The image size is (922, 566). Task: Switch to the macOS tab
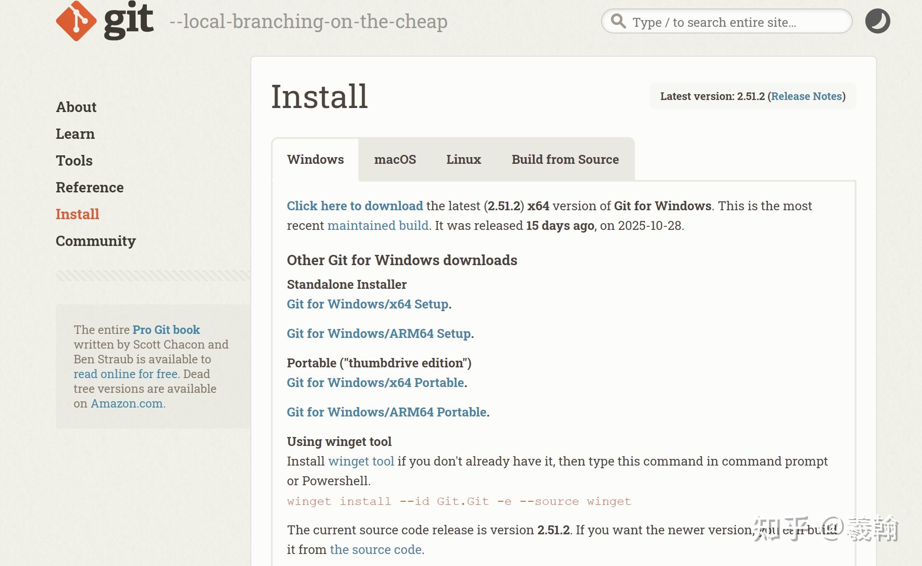395,159
